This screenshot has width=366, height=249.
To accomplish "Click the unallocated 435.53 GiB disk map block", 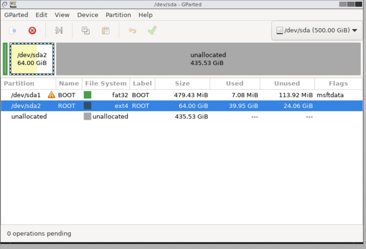I will pos(208,59).
